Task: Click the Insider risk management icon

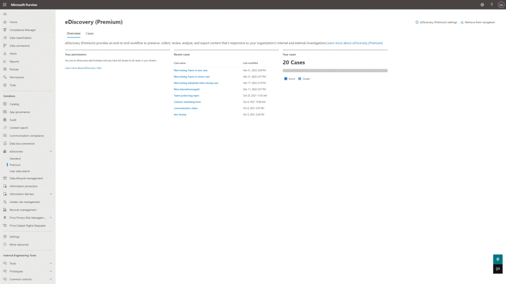Action: point(5,202)
